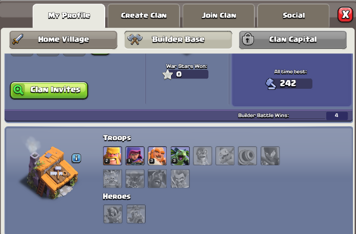356x234 pixels.
Task: Open the My Profile tab
Action: [x=69, y=16]
